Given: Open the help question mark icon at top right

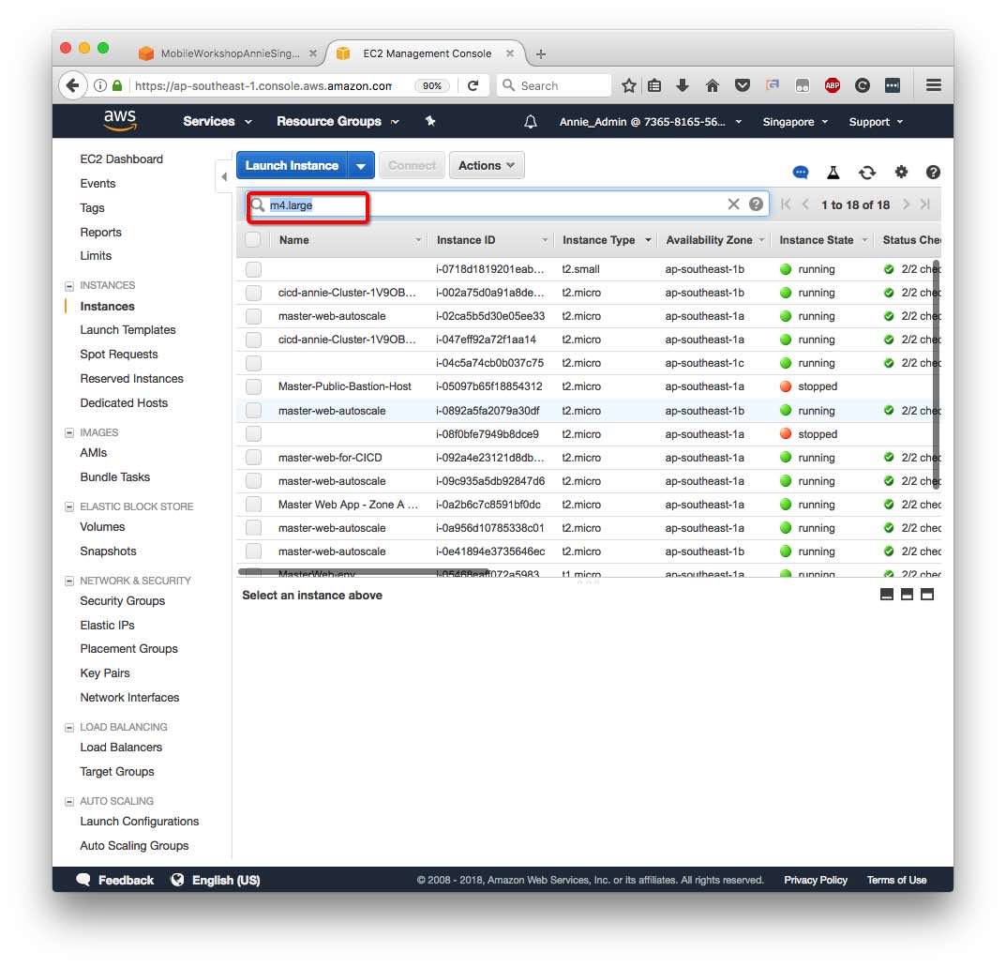Looking at the screenshot, I should coord(933,172).
